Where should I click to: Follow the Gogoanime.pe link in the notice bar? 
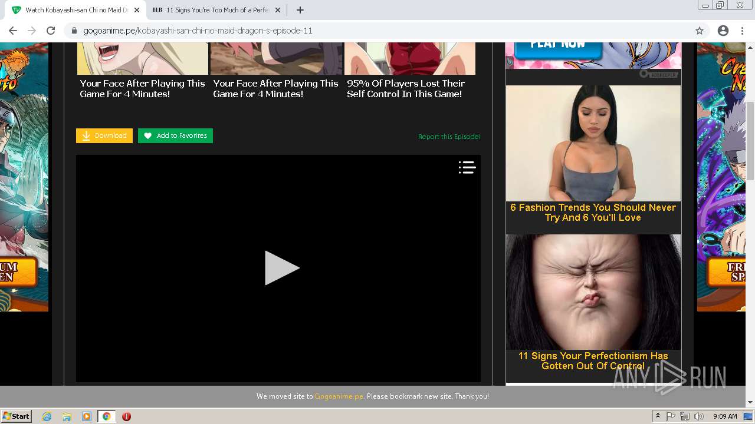(x=339, y=396)
